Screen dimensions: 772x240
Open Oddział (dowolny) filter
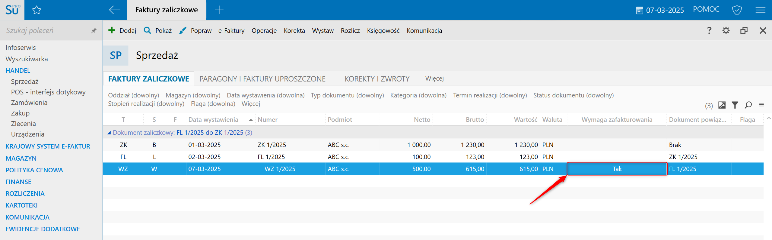click(134, 95)
